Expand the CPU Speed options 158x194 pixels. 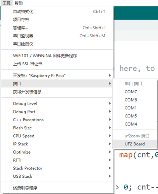(57, 136)
